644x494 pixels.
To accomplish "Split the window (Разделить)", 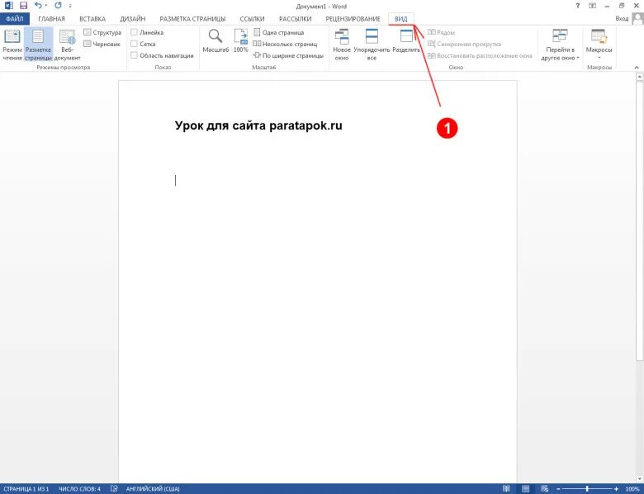I will [x=406, y=40].
